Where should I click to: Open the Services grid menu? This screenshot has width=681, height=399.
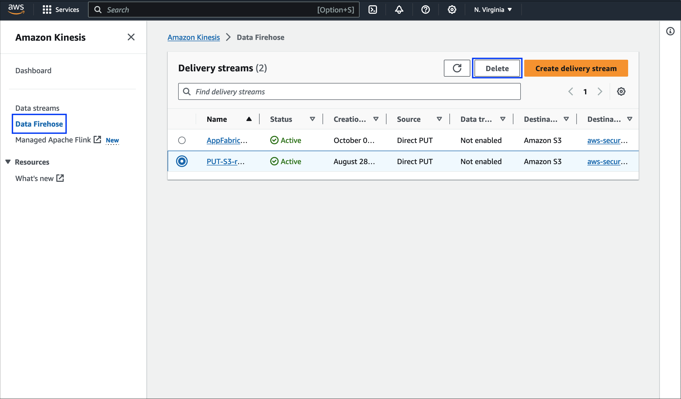click(61, 10)
